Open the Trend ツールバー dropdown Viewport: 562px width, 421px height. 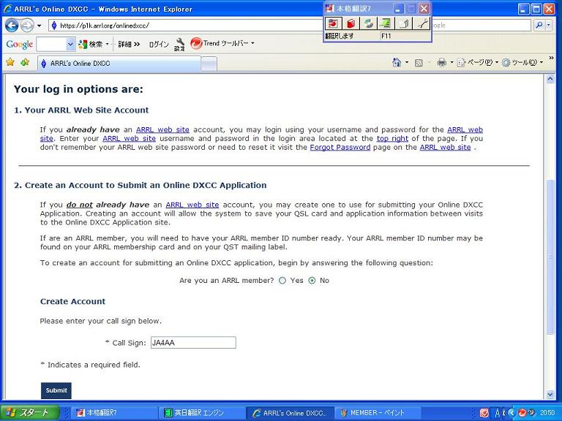point(252,43)
